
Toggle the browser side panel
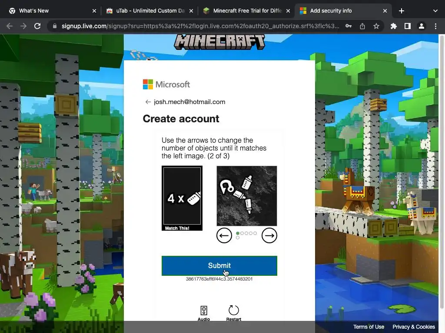coord(408,26)
